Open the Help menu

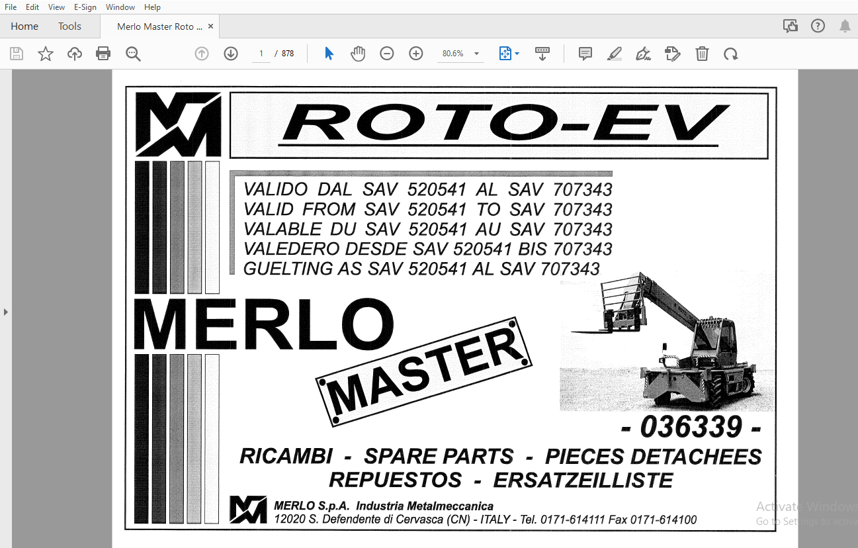(x=152, y=7)
